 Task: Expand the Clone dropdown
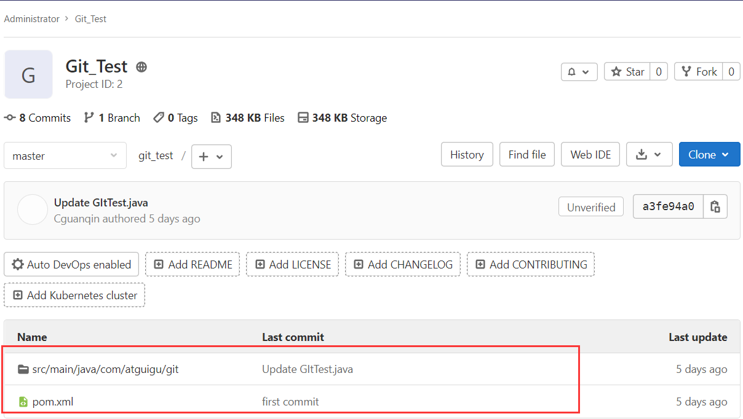pos(709,155)
